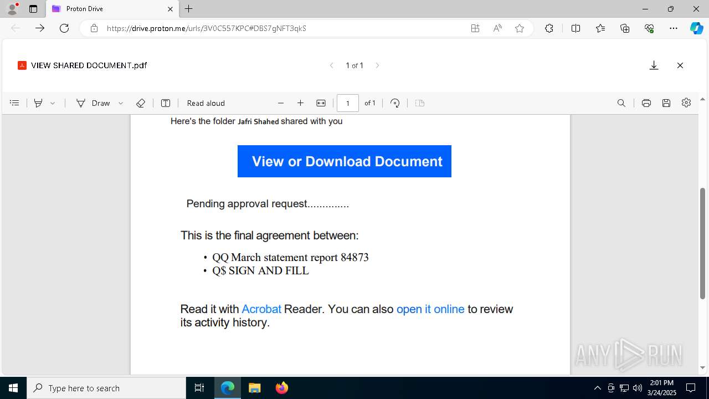Click the vertical page scrollbar thumb
709x399 pixels.
tap(703, 244)
